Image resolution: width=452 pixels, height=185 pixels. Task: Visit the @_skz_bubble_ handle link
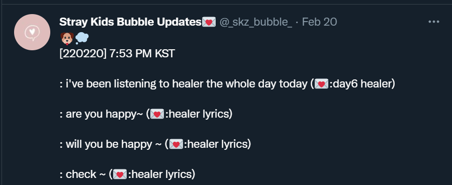(256, 22)
